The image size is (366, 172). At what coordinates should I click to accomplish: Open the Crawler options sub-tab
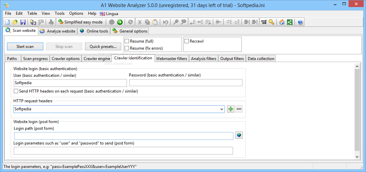tap(66, 59)
